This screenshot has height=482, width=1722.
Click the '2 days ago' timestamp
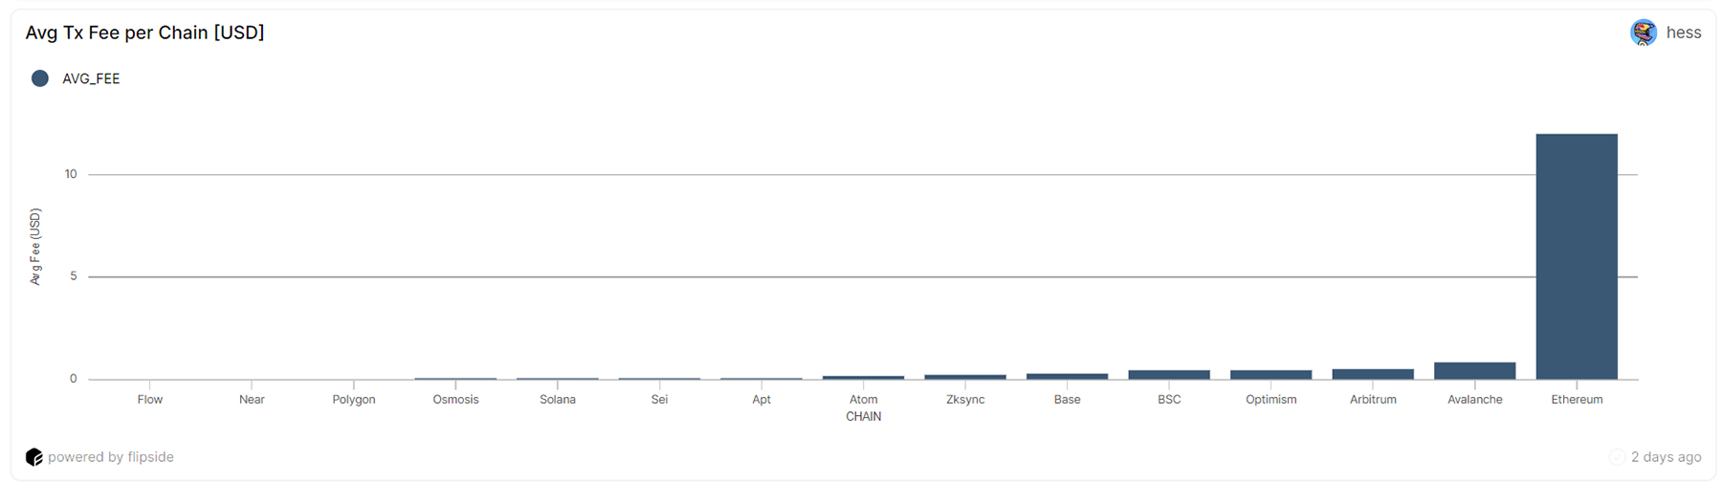tap(1666, 457)
